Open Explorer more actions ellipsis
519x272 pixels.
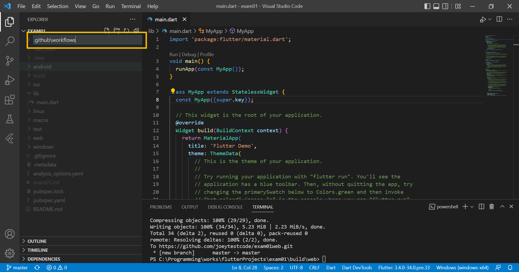[132, 19]
